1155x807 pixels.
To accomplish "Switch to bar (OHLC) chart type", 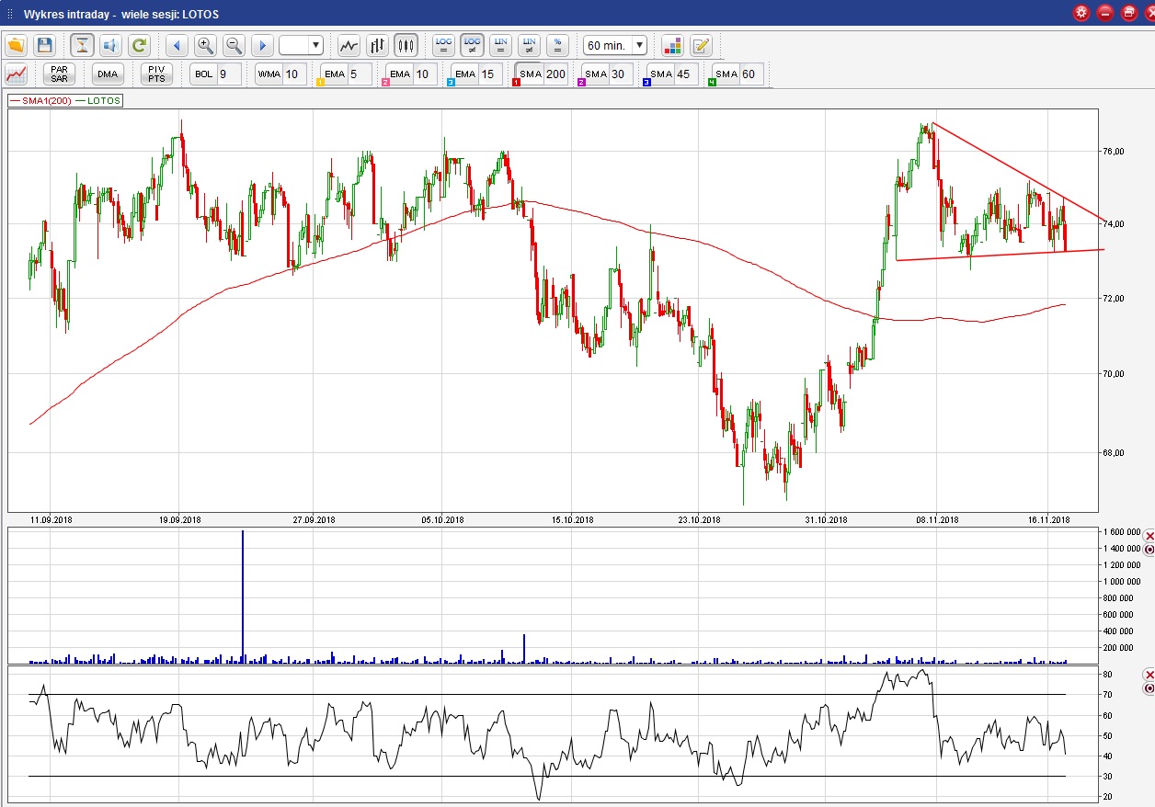I will point(377,45).
